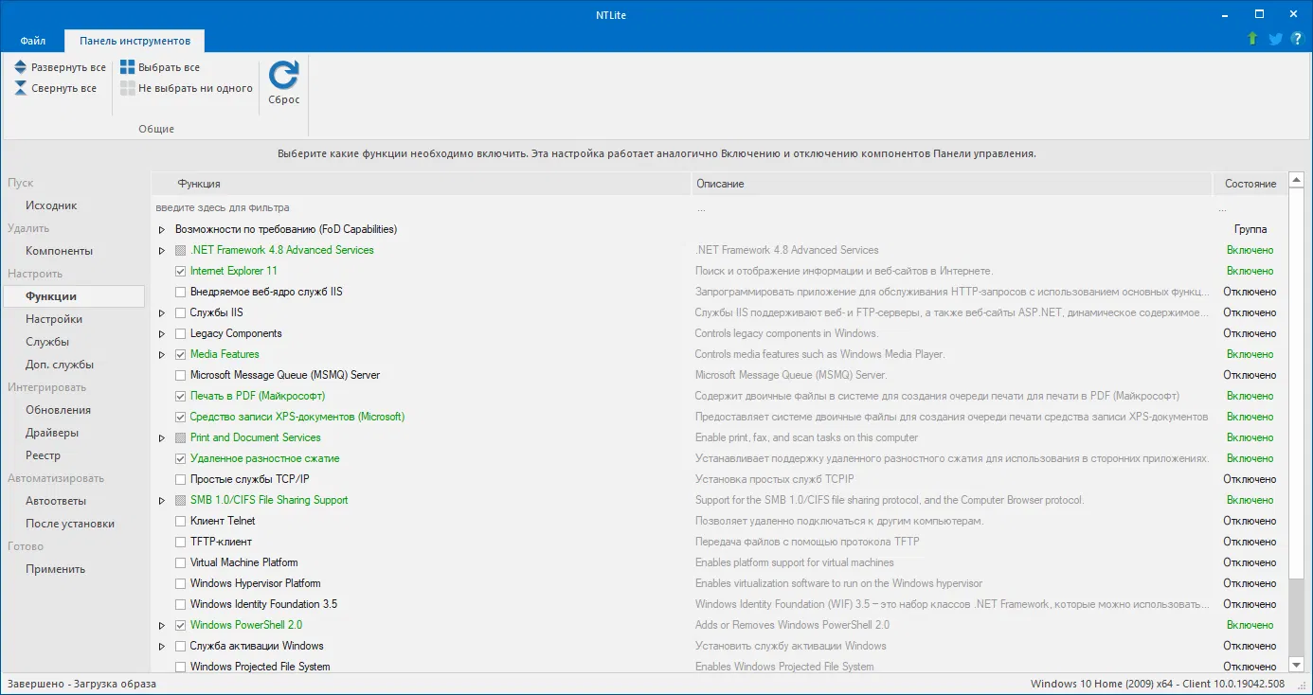
Task: Expand the Media Features tree node
Action: (162, 354)
